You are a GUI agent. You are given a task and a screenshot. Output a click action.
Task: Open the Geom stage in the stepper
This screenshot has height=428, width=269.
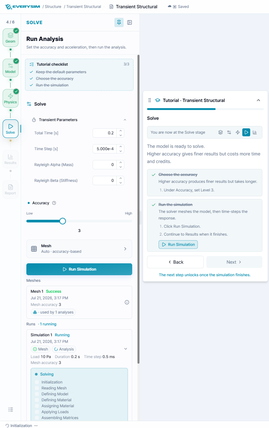(x=10, y=37)
